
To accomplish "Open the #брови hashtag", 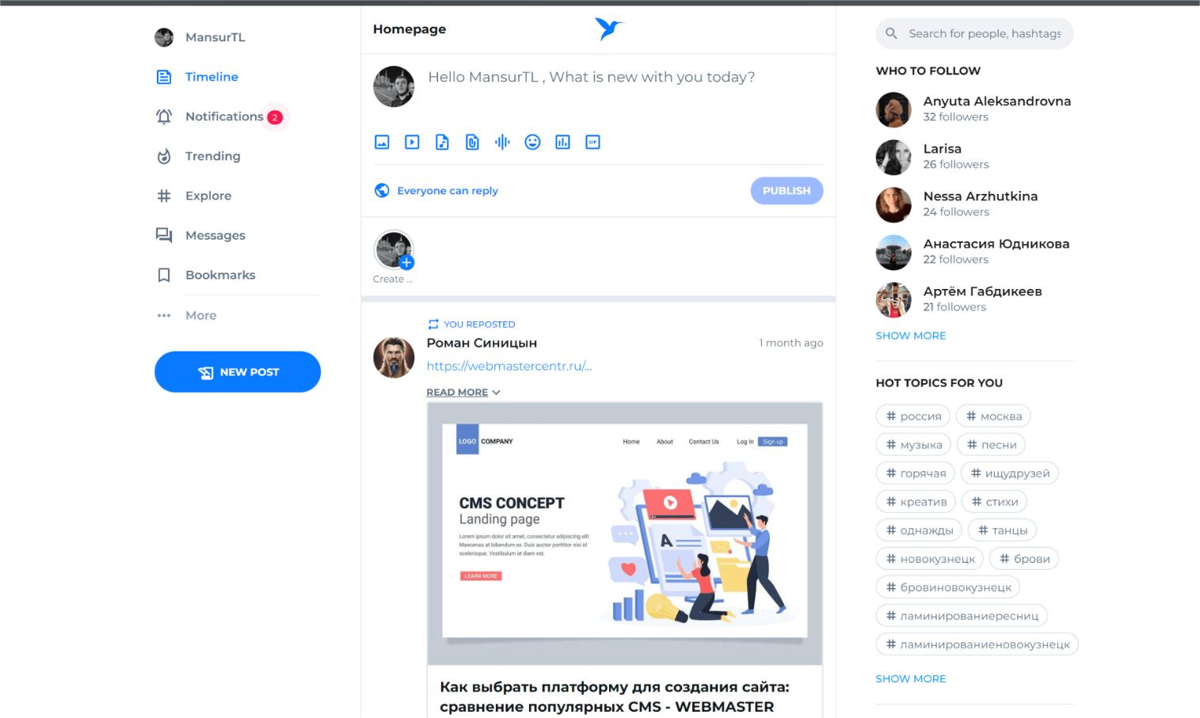I will (1024, 559).
